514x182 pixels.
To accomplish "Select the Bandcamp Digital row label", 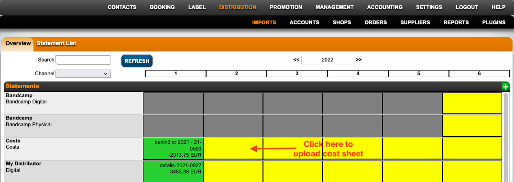I will 74,103.
